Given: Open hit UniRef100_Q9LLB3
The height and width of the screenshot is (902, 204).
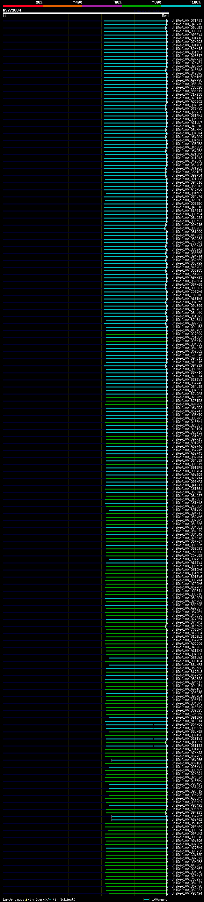Looking at the screenshot, I should (x=186, y=28).
